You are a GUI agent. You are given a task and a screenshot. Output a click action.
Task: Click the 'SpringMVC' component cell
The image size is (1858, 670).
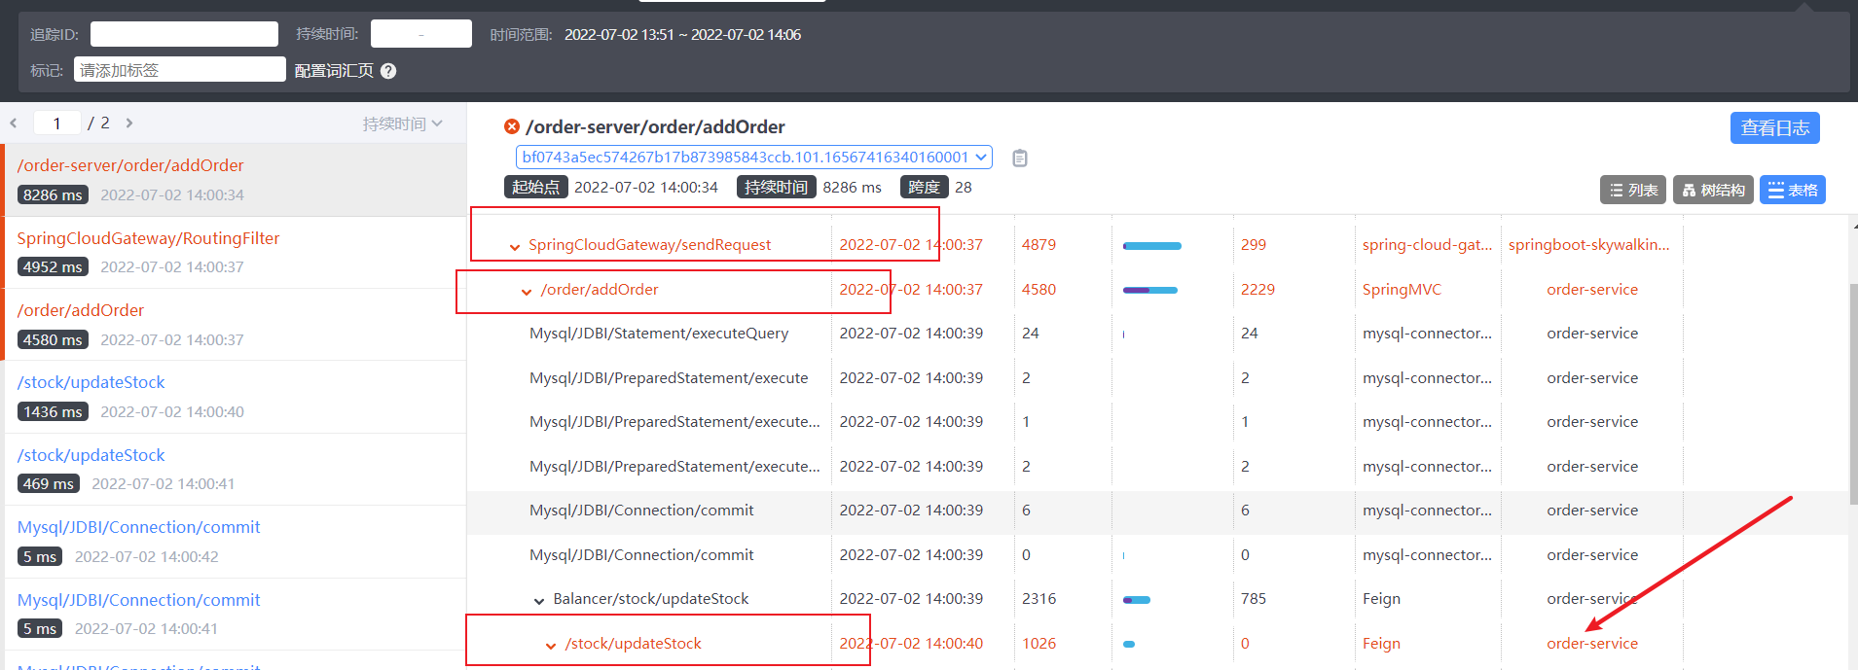tap(1402, 290)
